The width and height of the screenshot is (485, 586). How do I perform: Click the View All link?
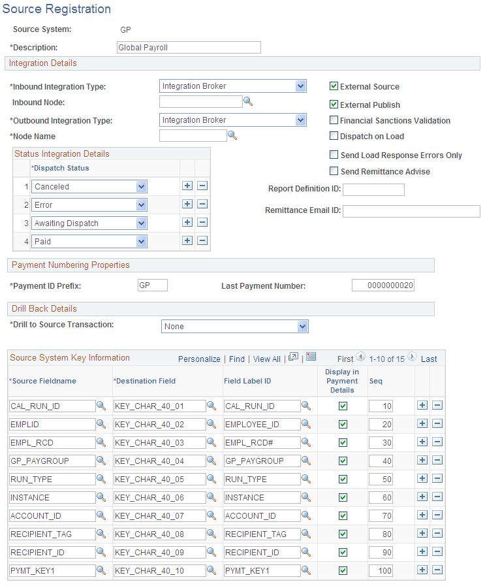click(266, 358)
